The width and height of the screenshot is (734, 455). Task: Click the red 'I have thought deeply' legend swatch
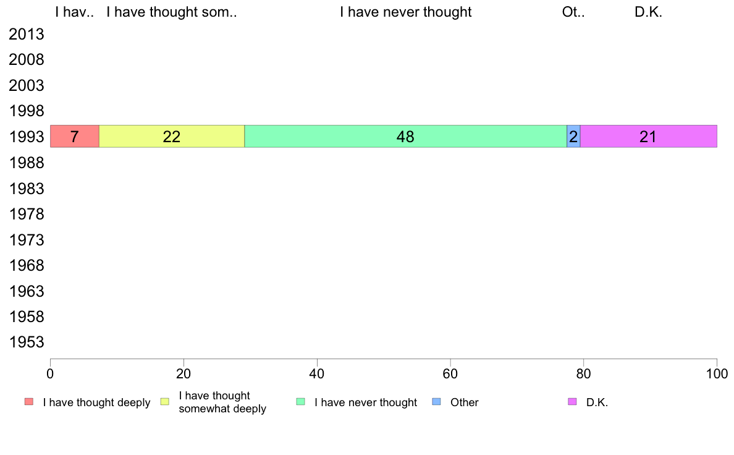[29, 402]
